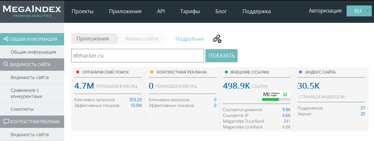The width and height of the screenshot is (374, 141).
Task: Click the ОРГАНИЧЕСКИЙ ПОИСК card title
Action: pyautogui.click(x=106, y=72)
